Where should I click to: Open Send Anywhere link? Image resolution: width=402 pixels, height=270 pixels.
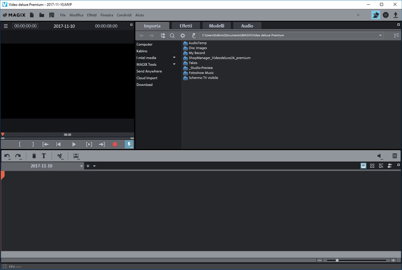[149, 71]
